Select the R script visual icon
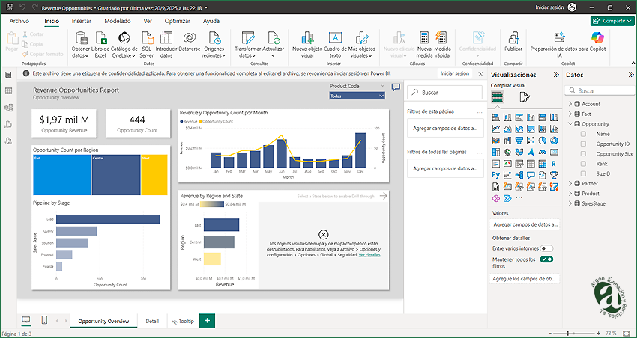This screenshot has width=637, height=338. click(554, 164)
